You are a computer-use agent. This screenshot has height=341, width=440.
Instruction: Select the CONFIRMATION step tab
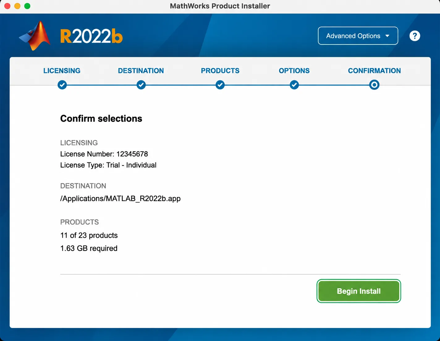coord(374,71)
